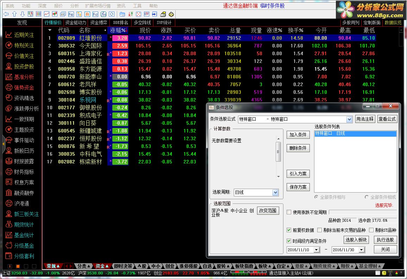Open 条件选股公式 dropdown

[x=349, y=119]
